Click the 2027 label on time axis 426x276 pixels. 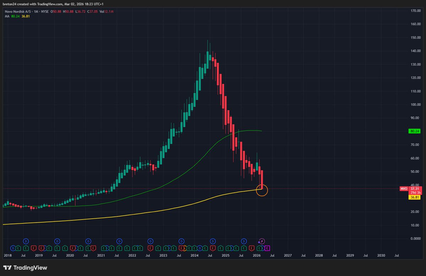288,255
